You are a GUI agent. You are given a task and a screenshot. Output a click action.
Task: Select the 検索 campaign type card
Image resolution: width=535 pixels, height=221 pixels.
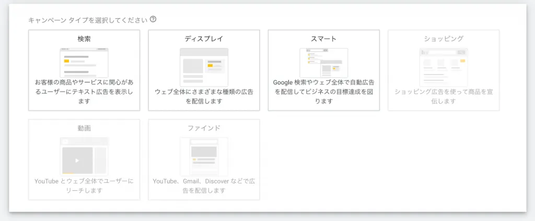point(84,70)
